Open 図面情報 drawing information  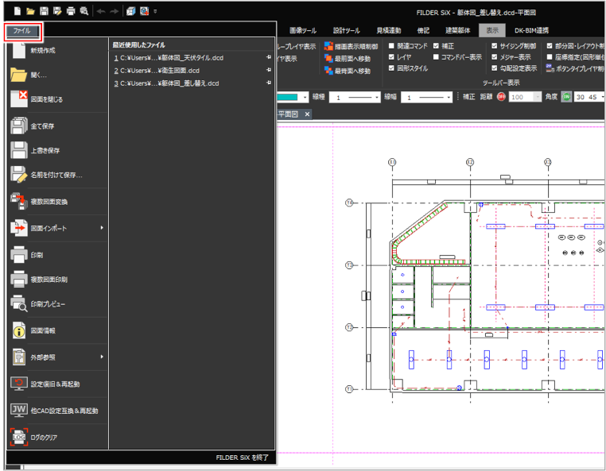(x=19, y=330)
